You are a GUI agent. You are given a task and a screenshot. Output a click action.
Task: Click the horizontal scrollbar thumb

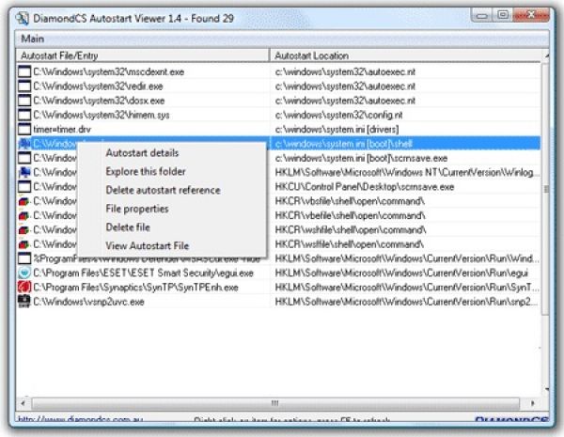coord(275,403)
